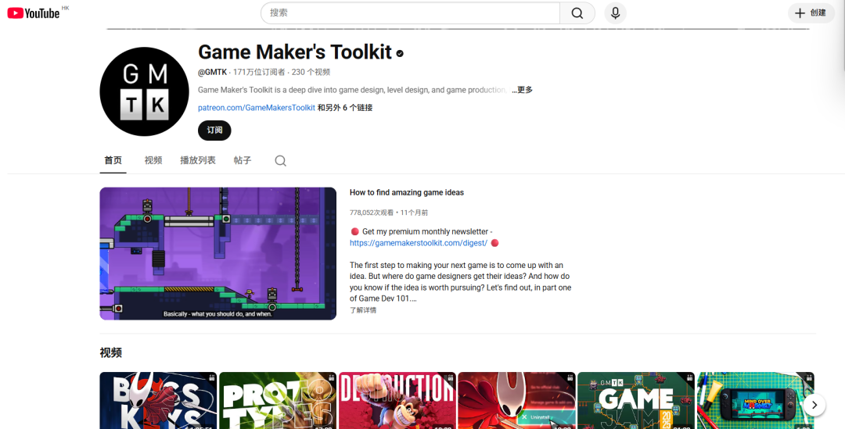Viewport: 845px width, 429px height.
Task: Switch to the 视频 tab
Action: 153,160
